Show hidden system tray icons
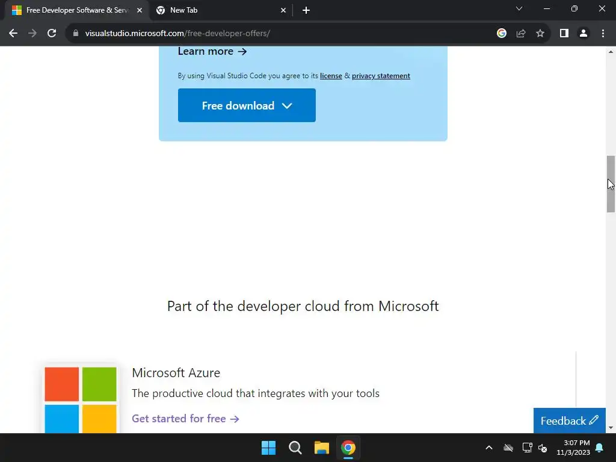 coord(489,448)
